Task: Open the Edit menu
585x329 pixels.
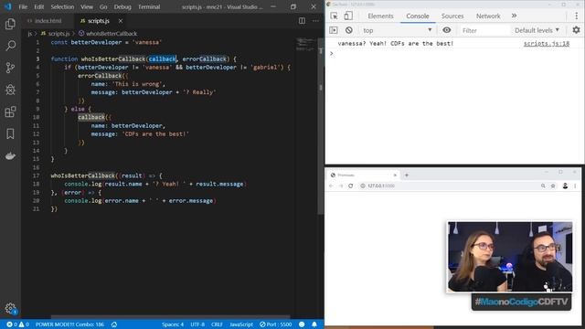Action: tap(38, 6)
